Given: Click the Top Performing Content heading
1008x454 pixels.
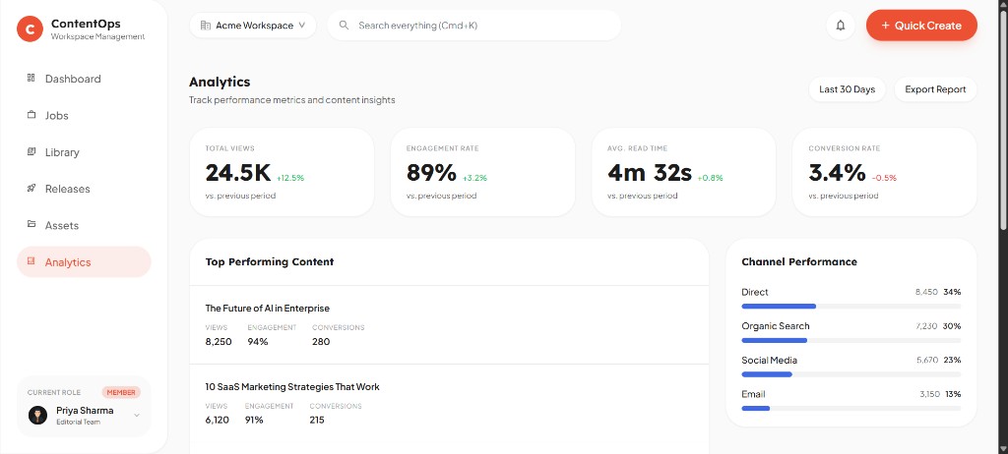Looking at the screenshot, I should (x=270, y=262).
